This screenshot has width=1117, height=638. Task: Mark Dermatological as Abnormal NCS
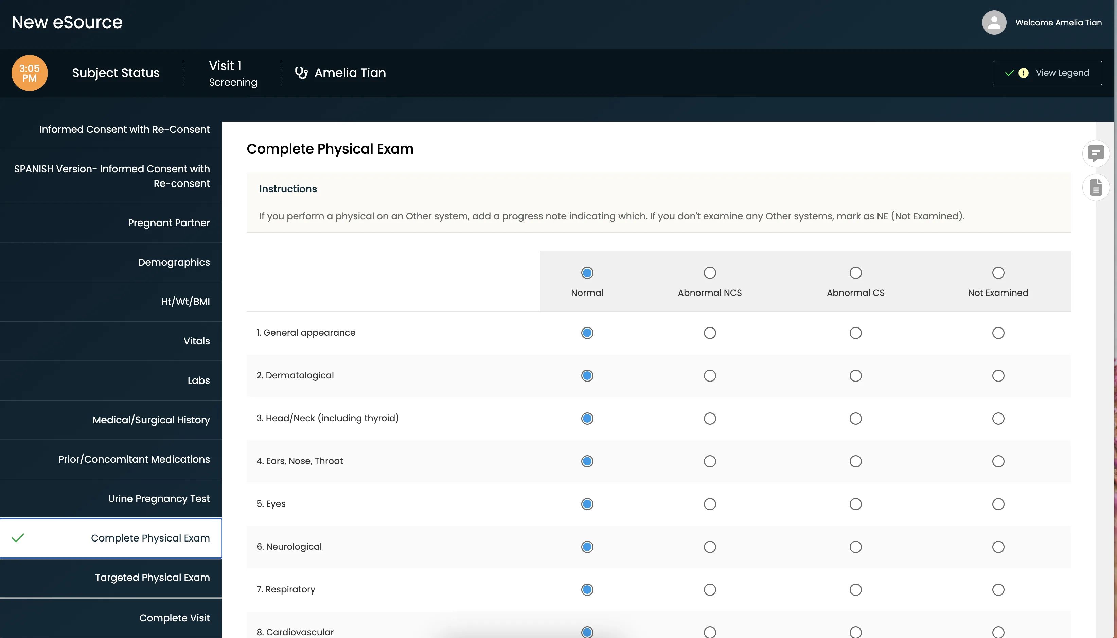point(710,376)
